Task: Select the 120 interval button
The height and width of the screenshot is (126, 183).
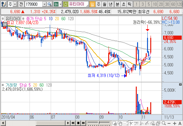Action: click(x=179, y=4)
